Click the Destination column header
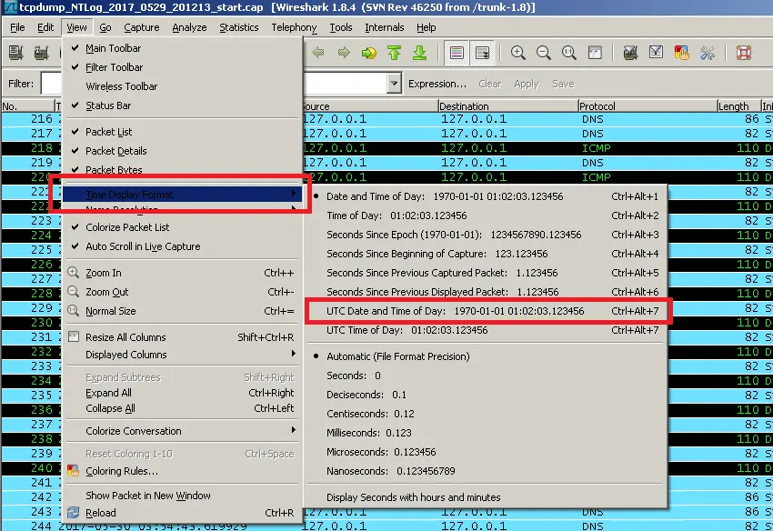The width and height of the screenshot is (773, 531). pos(507,106)
